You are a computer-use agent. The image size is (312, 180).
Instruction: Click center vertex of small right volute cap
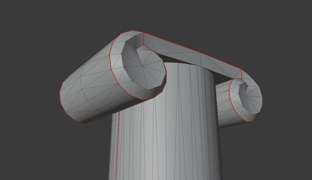pyautogui.click(x=245, y=96)
